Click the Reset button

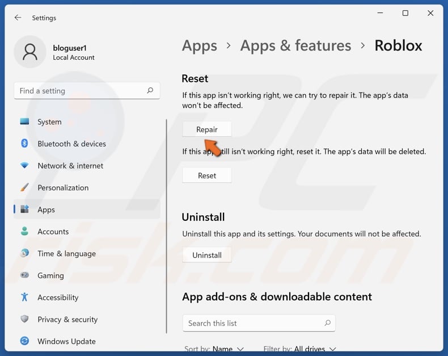[207, 175]
